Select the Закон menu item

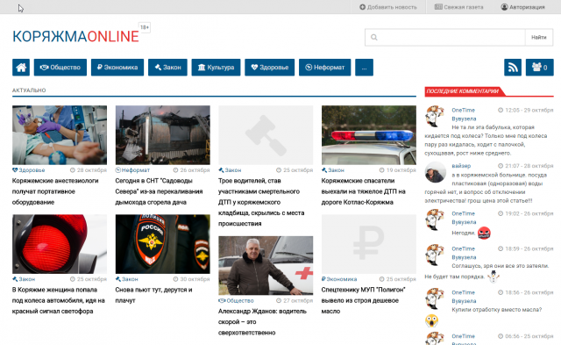(167, 68)
